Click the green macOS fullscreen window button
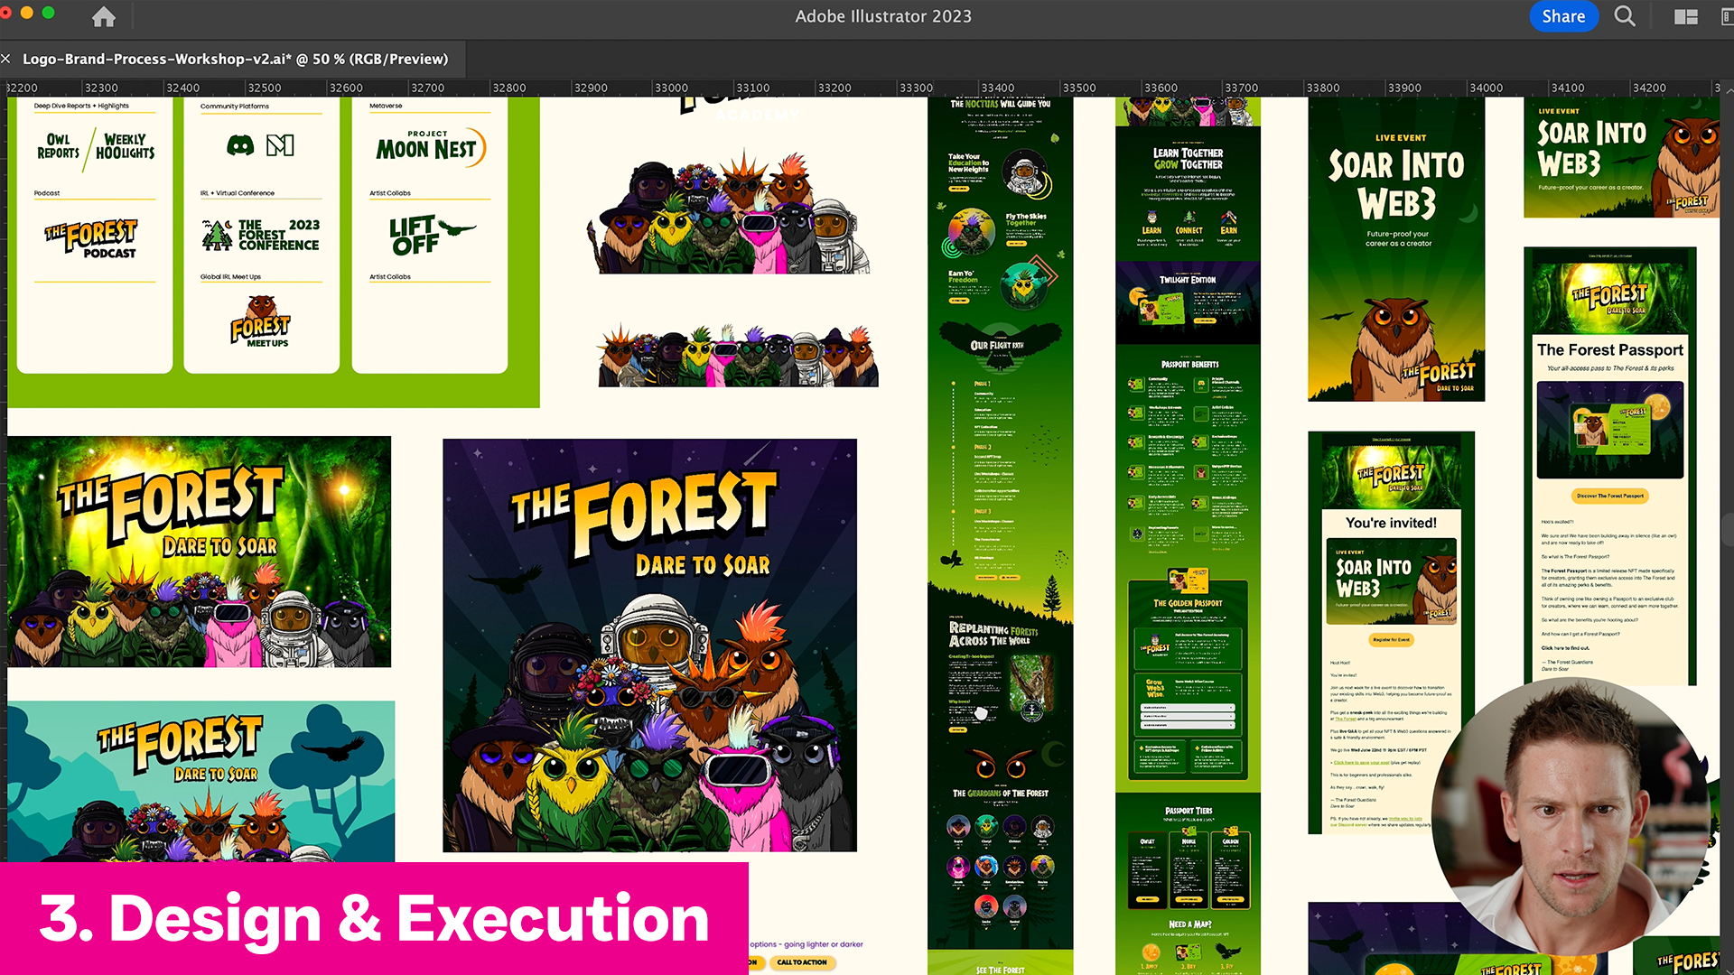 49,13
